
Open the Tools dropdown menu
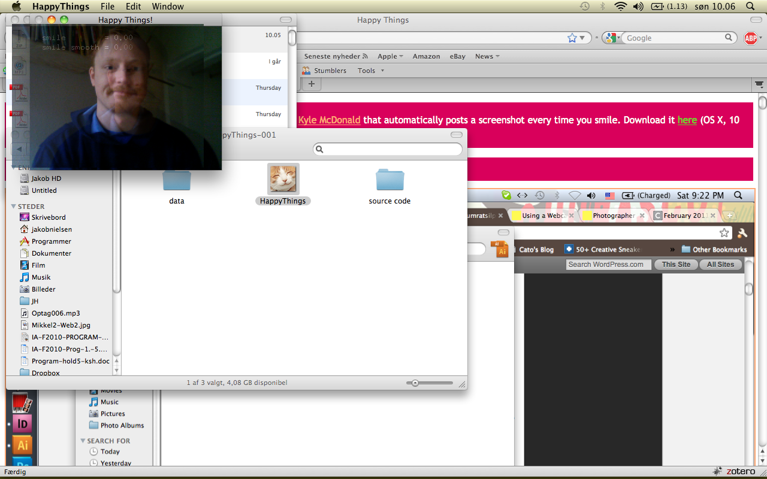click(370, 71)
